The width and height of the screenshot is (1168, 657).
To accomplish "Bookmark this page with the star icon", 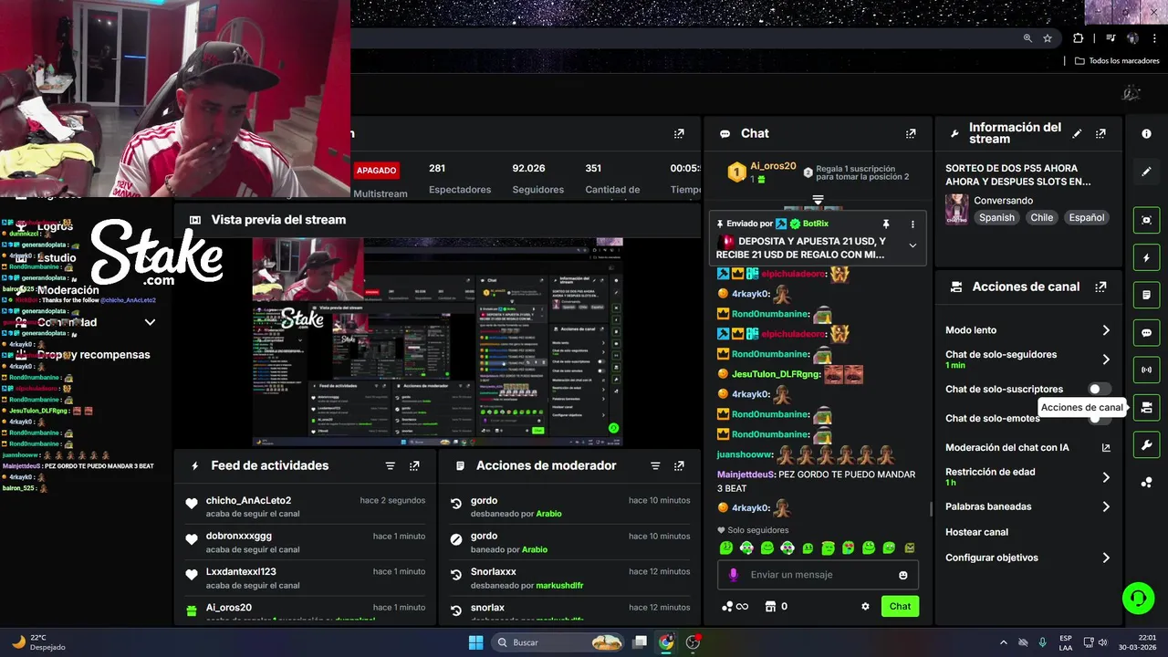I will 1048,38.
